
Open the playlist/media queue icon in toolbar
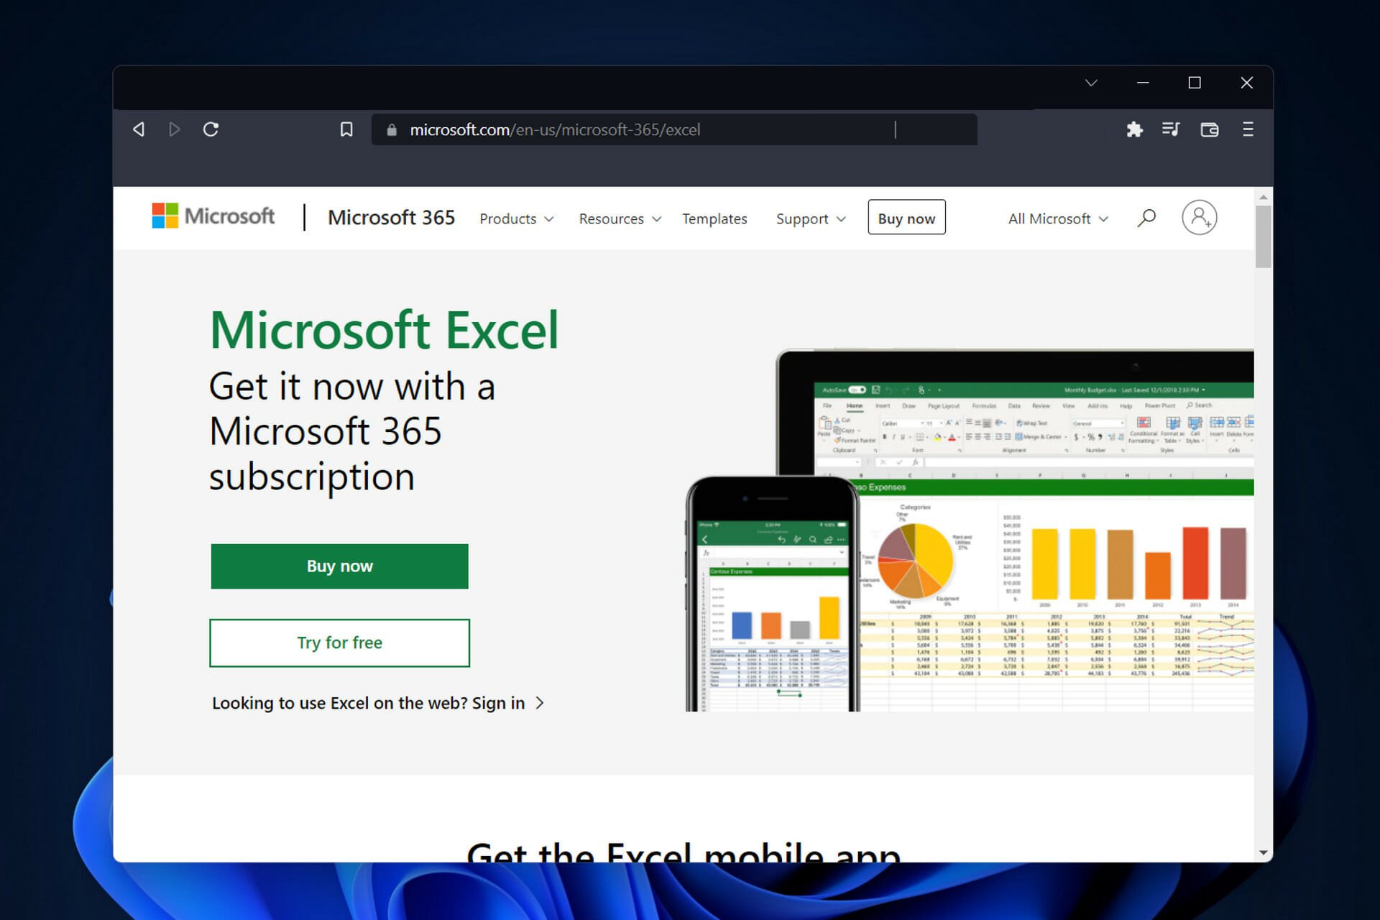pos(1171,129)
